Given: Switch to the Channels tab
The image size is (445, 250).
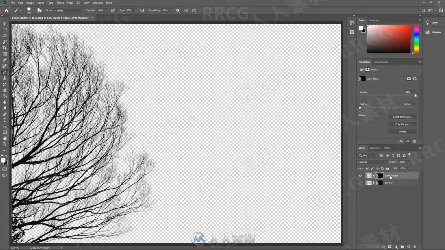Looking at the screenshot, I should 374,148.
